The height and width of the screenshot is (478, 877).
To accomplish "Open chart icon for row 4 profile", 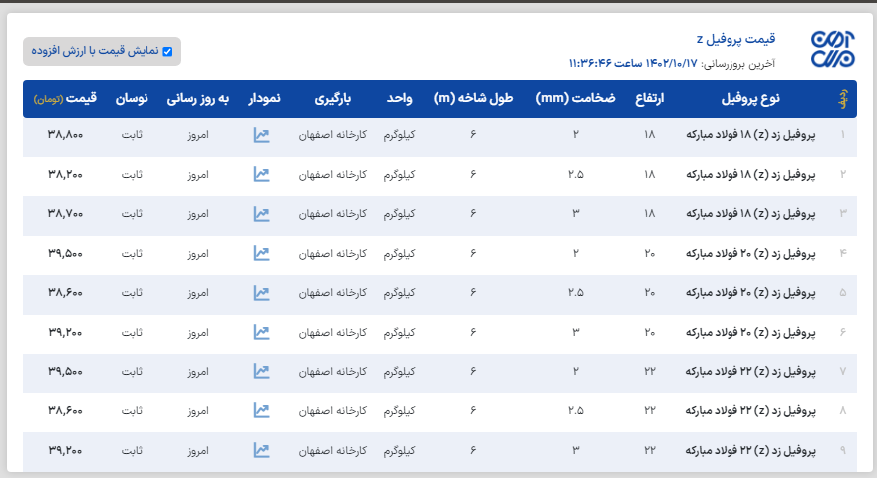I will (x=261, y=253).
